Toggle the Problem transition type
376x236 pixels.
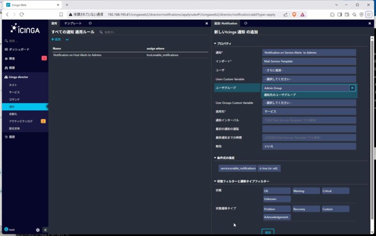coord(277,209)
